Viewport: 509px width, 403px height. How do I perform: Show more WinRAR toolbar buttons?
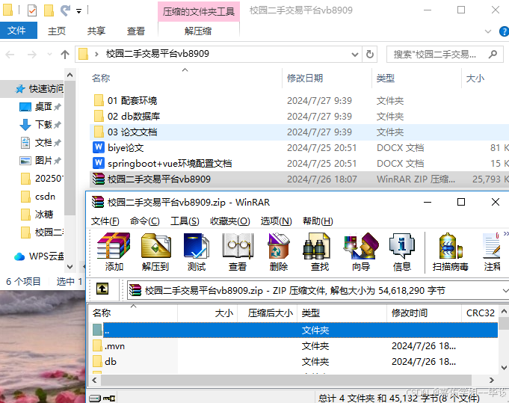point(506,233)
